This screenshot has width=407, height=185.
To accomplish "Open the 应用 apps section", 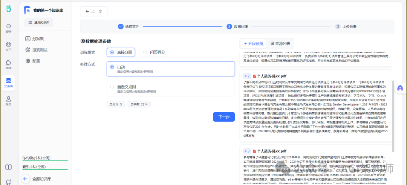I will (9, 47).
